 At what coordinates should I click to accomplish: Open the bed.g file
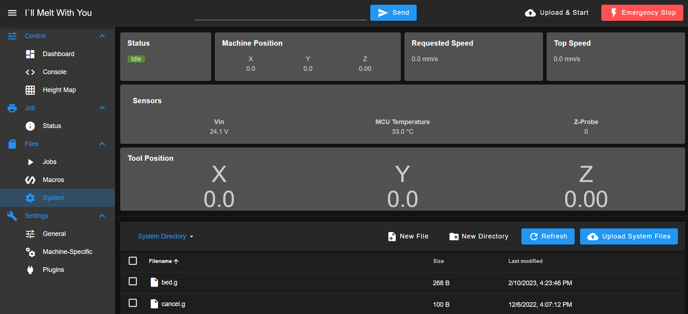tap(169, 282)
